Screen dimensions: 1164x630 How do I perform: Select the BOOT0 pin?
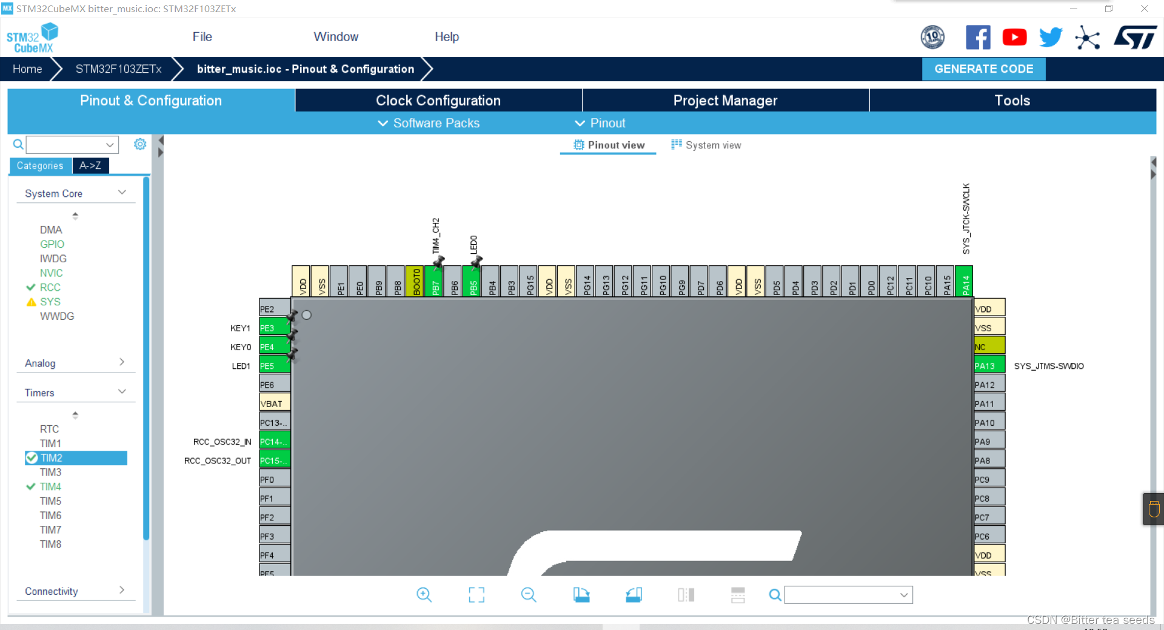(416, 282)
